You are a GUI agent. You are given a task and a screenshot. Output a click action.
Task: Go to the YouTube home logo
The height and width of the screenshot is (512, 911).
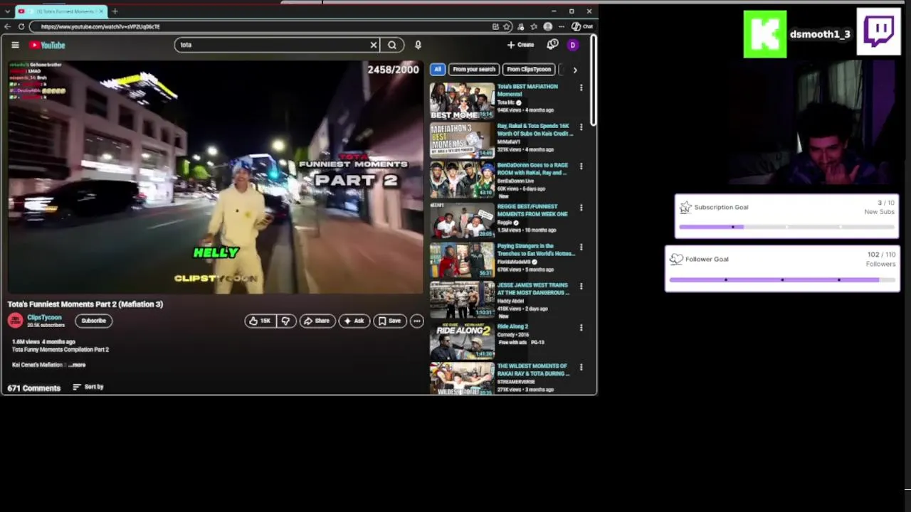[x=47, y=45]
